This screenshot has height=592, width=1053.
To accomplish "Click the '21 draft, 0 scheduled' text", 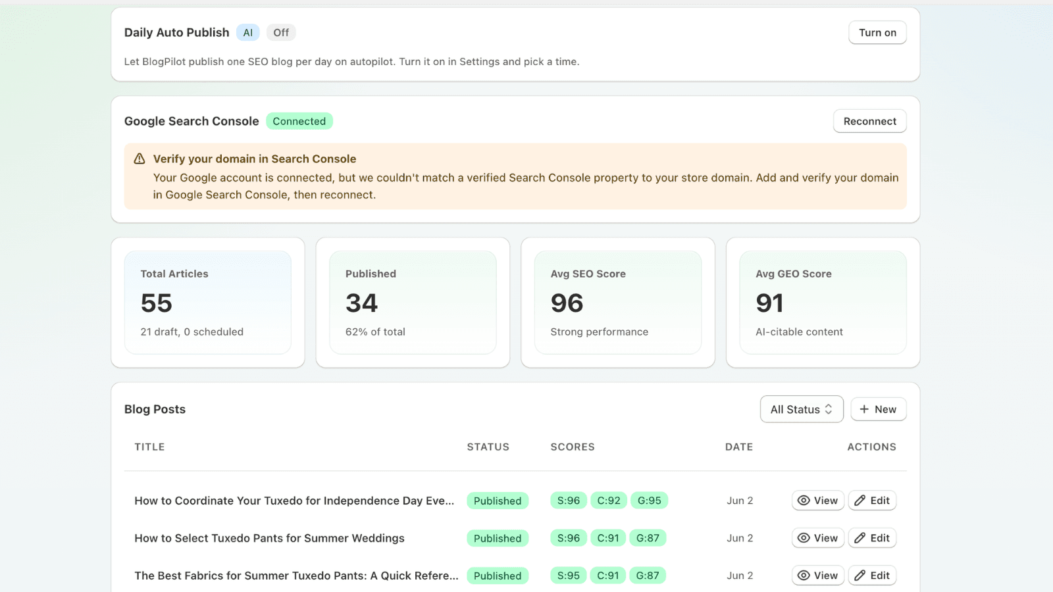I will click(192, 332).
